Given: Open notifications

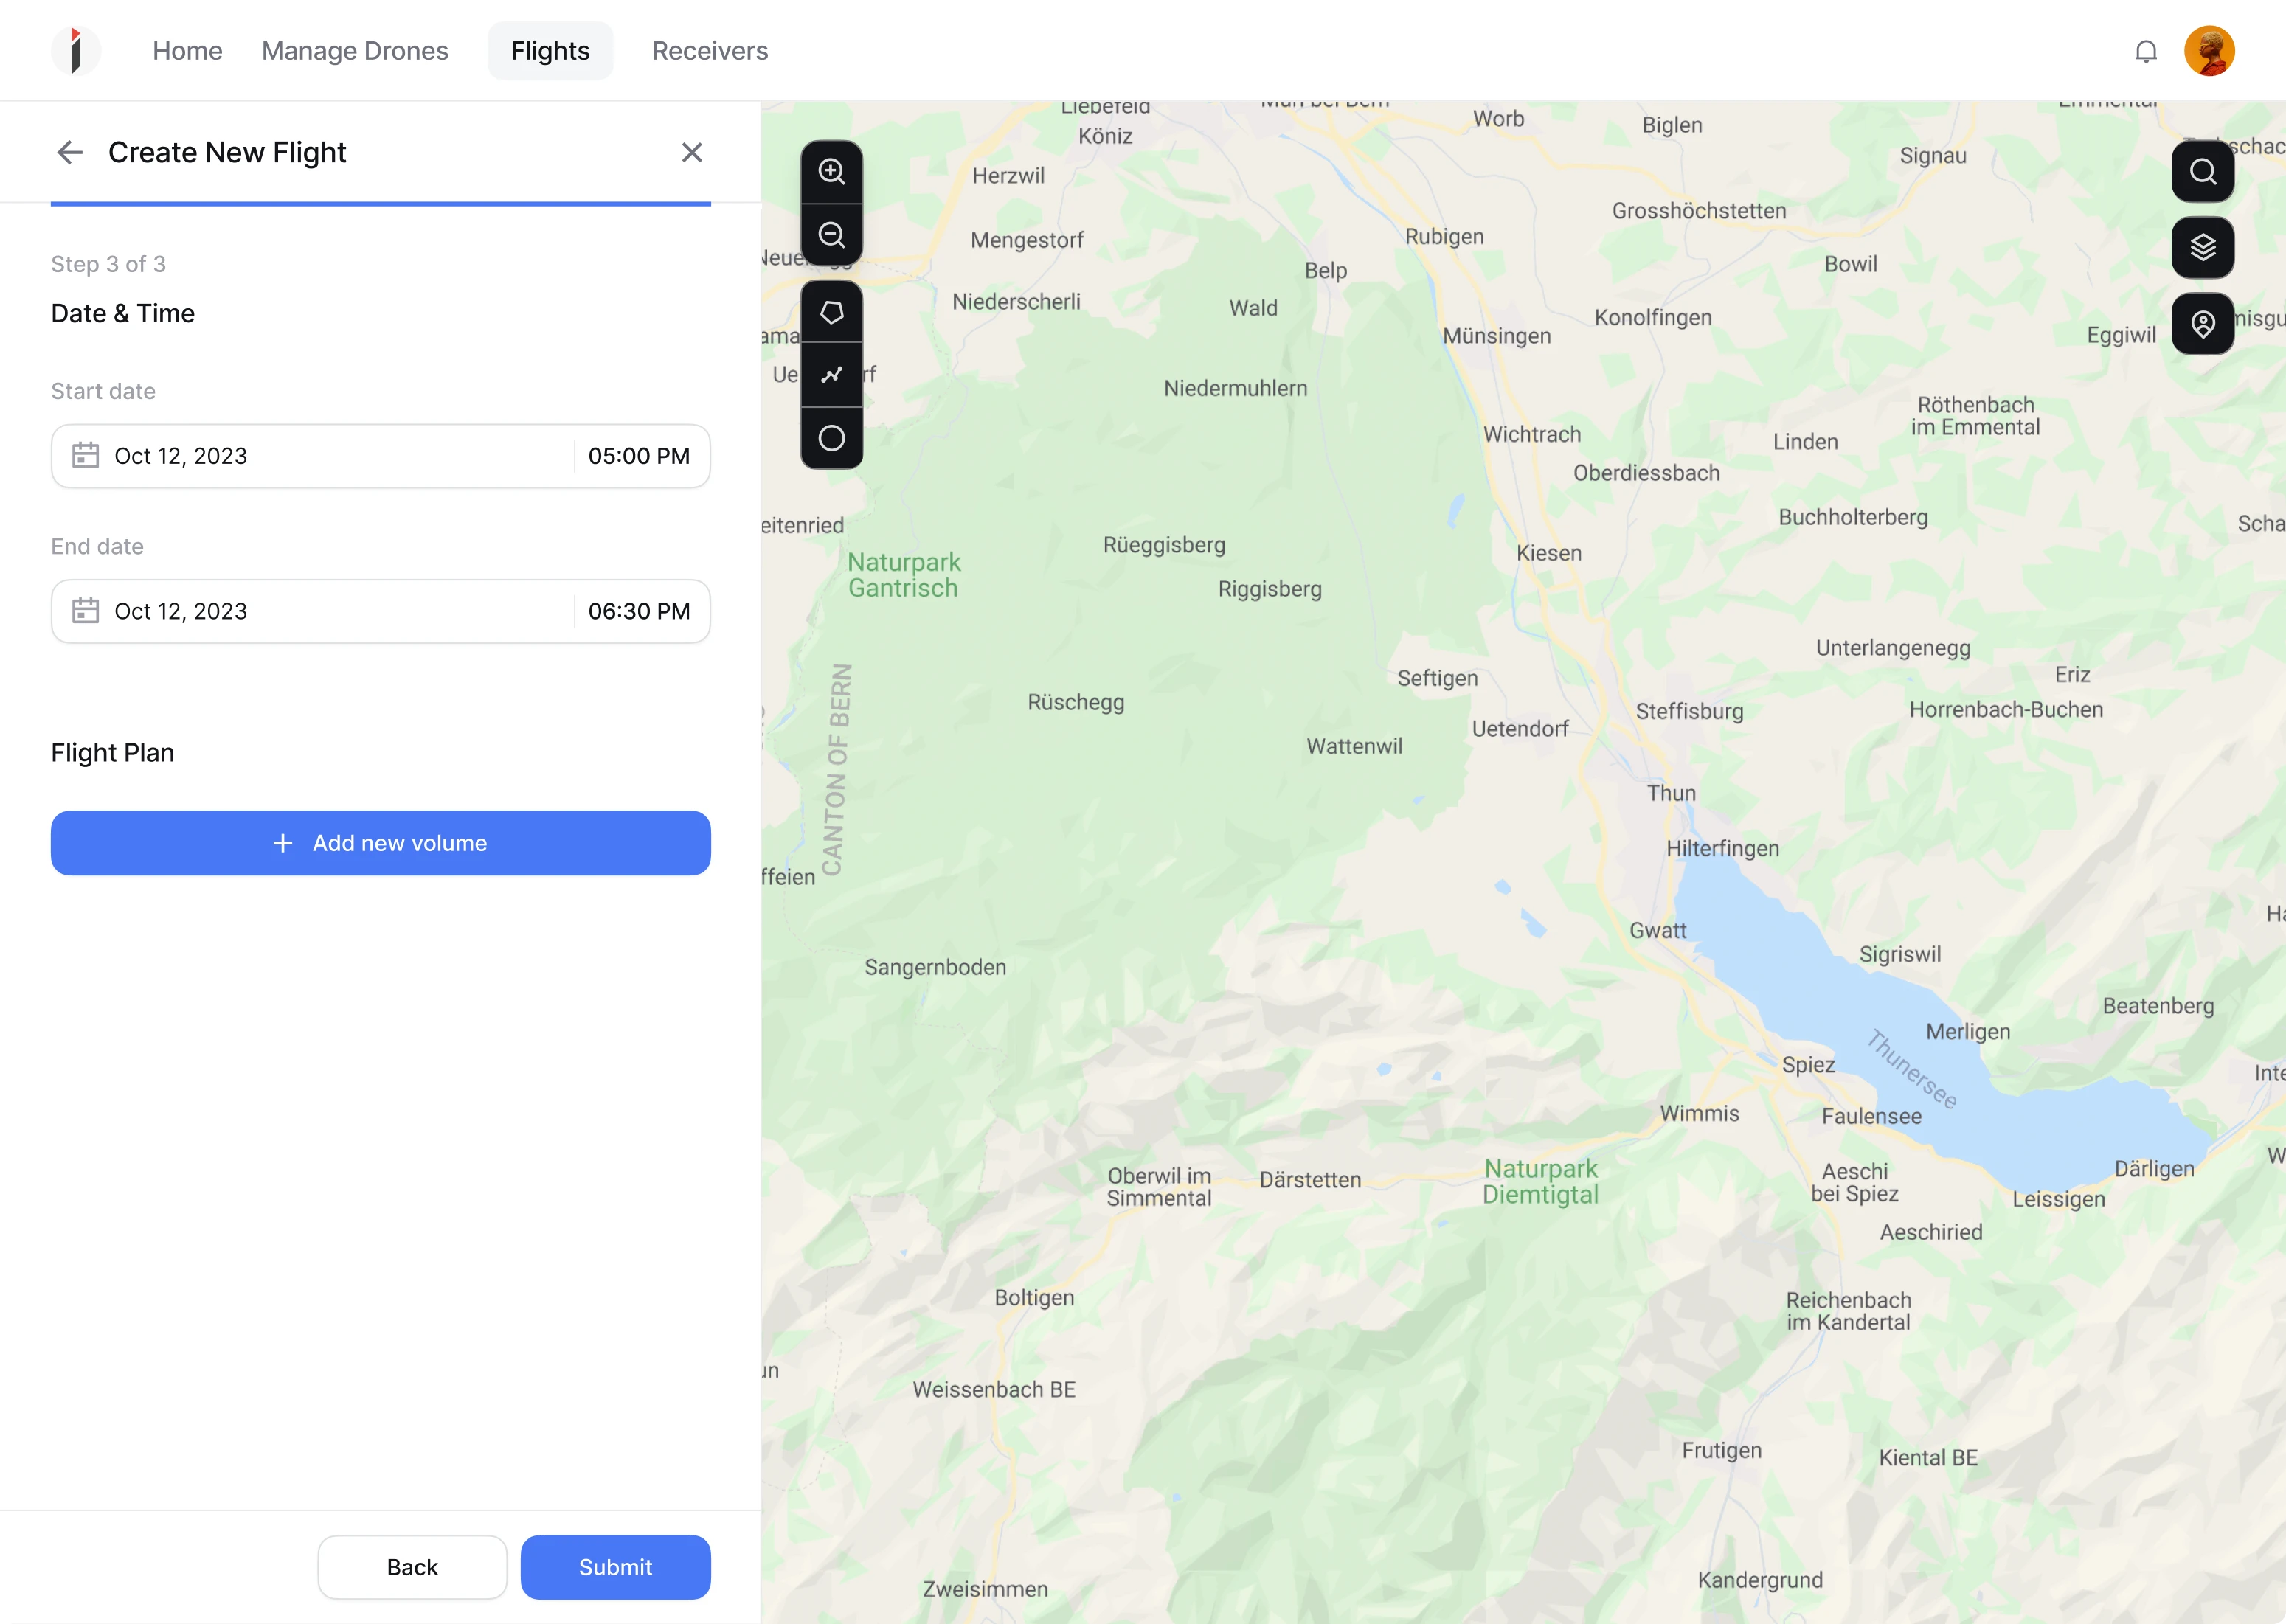Looking at the screenshot, I should pos(2146,50).
